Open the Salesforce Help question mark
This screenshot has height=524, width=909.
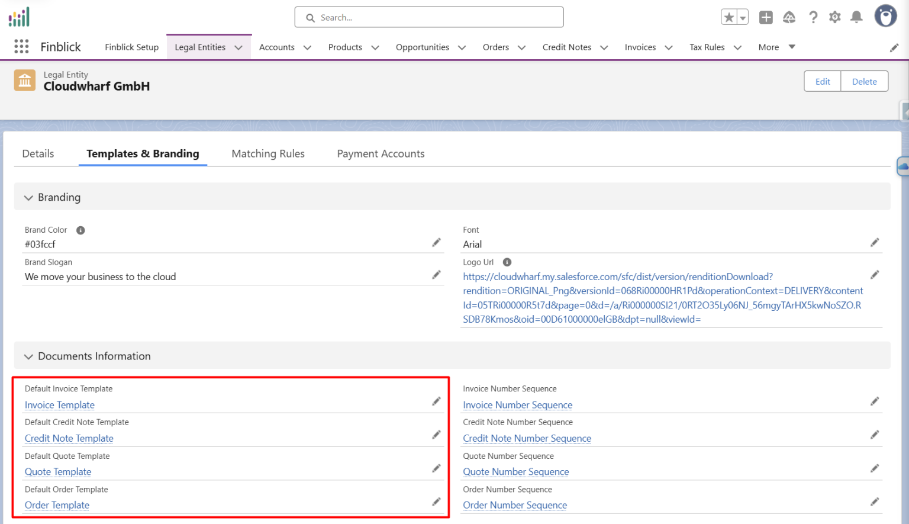(x=813, y=17)
